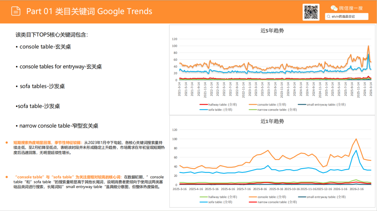Select the "微信搜一搜" label
377x211 pixels.
351,8
